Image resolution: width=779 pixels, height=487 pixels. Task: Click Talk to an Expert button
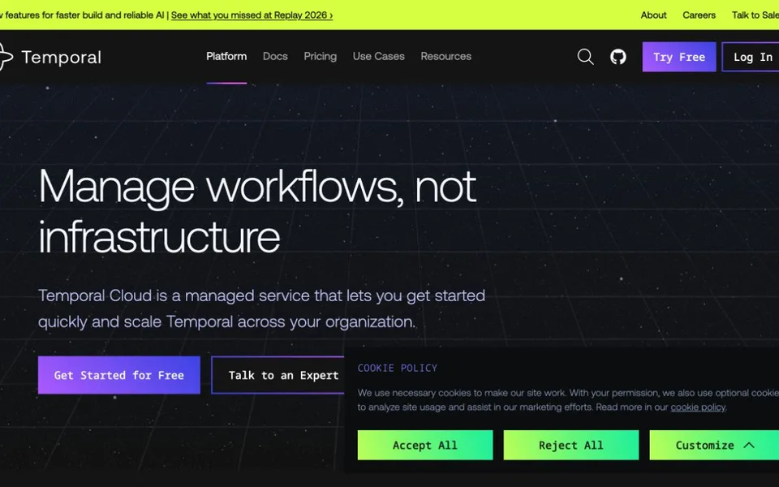point(278,375)
